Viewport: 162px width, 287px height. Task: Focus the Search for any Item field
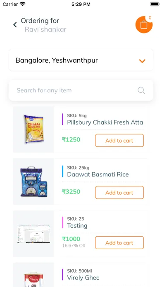(81, 90)
